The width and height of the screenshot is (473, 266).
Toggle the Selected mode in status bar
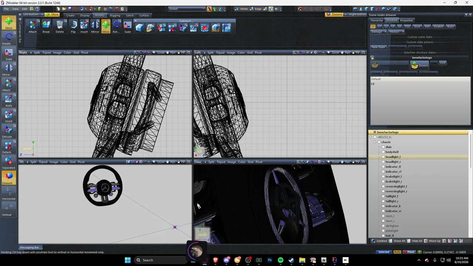384,252
